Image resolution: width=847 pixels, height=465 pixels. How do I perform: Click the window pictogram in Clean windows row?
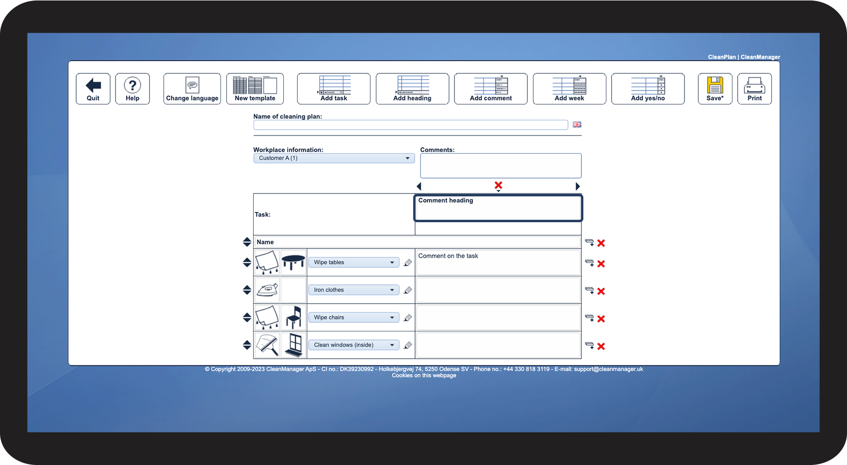293,345
